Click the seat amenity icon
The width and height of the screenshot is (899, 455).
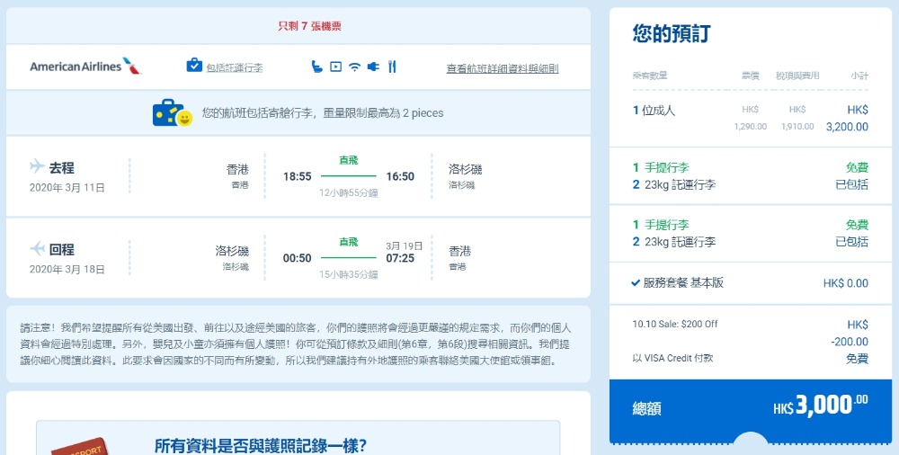pos(316,67)
